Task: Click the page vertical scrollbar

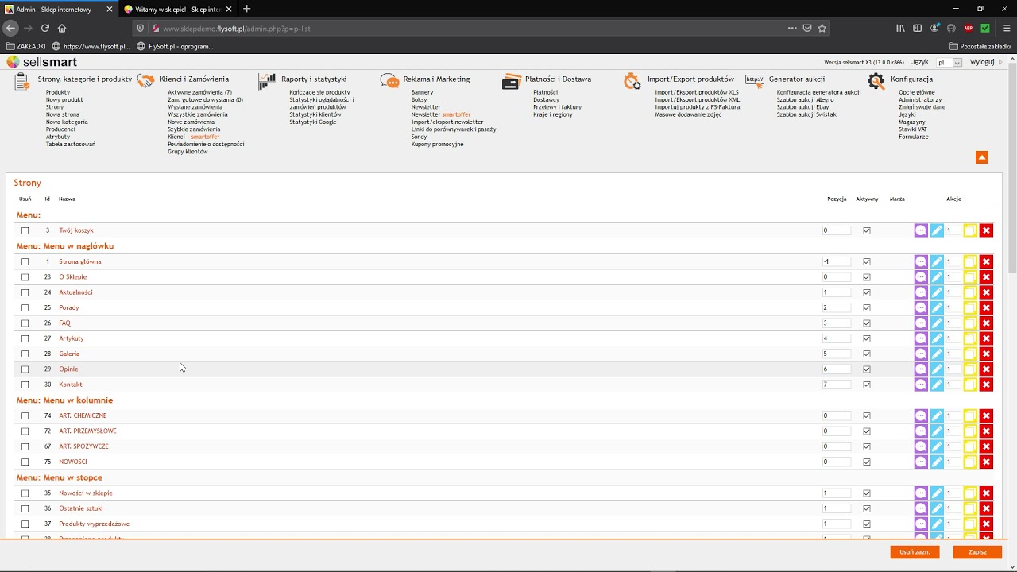Action: click(x=1012, y=167)
